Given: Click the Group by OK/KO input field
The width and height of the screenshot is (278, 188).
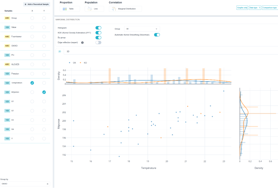Looking at the screenshot, I should pos(25,184).
